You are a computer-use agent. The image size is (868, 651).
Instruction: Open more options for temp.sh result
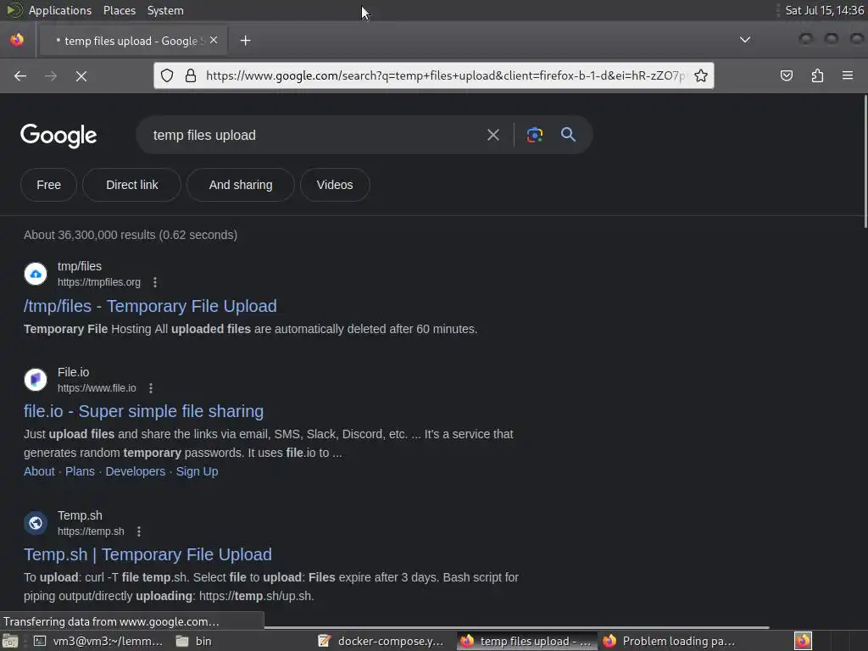tap(139, 531)
